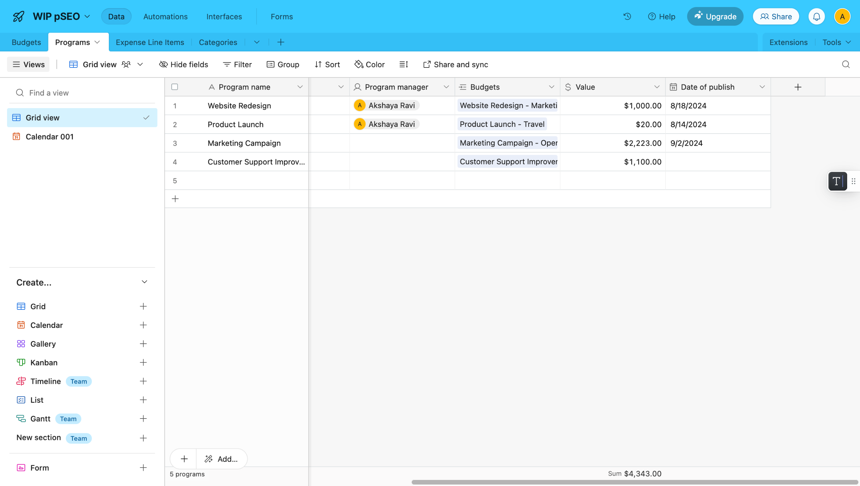Viewport: 860px width, 486px height.
Task: Click the Upgrade button
Action: tap(715, 16)
